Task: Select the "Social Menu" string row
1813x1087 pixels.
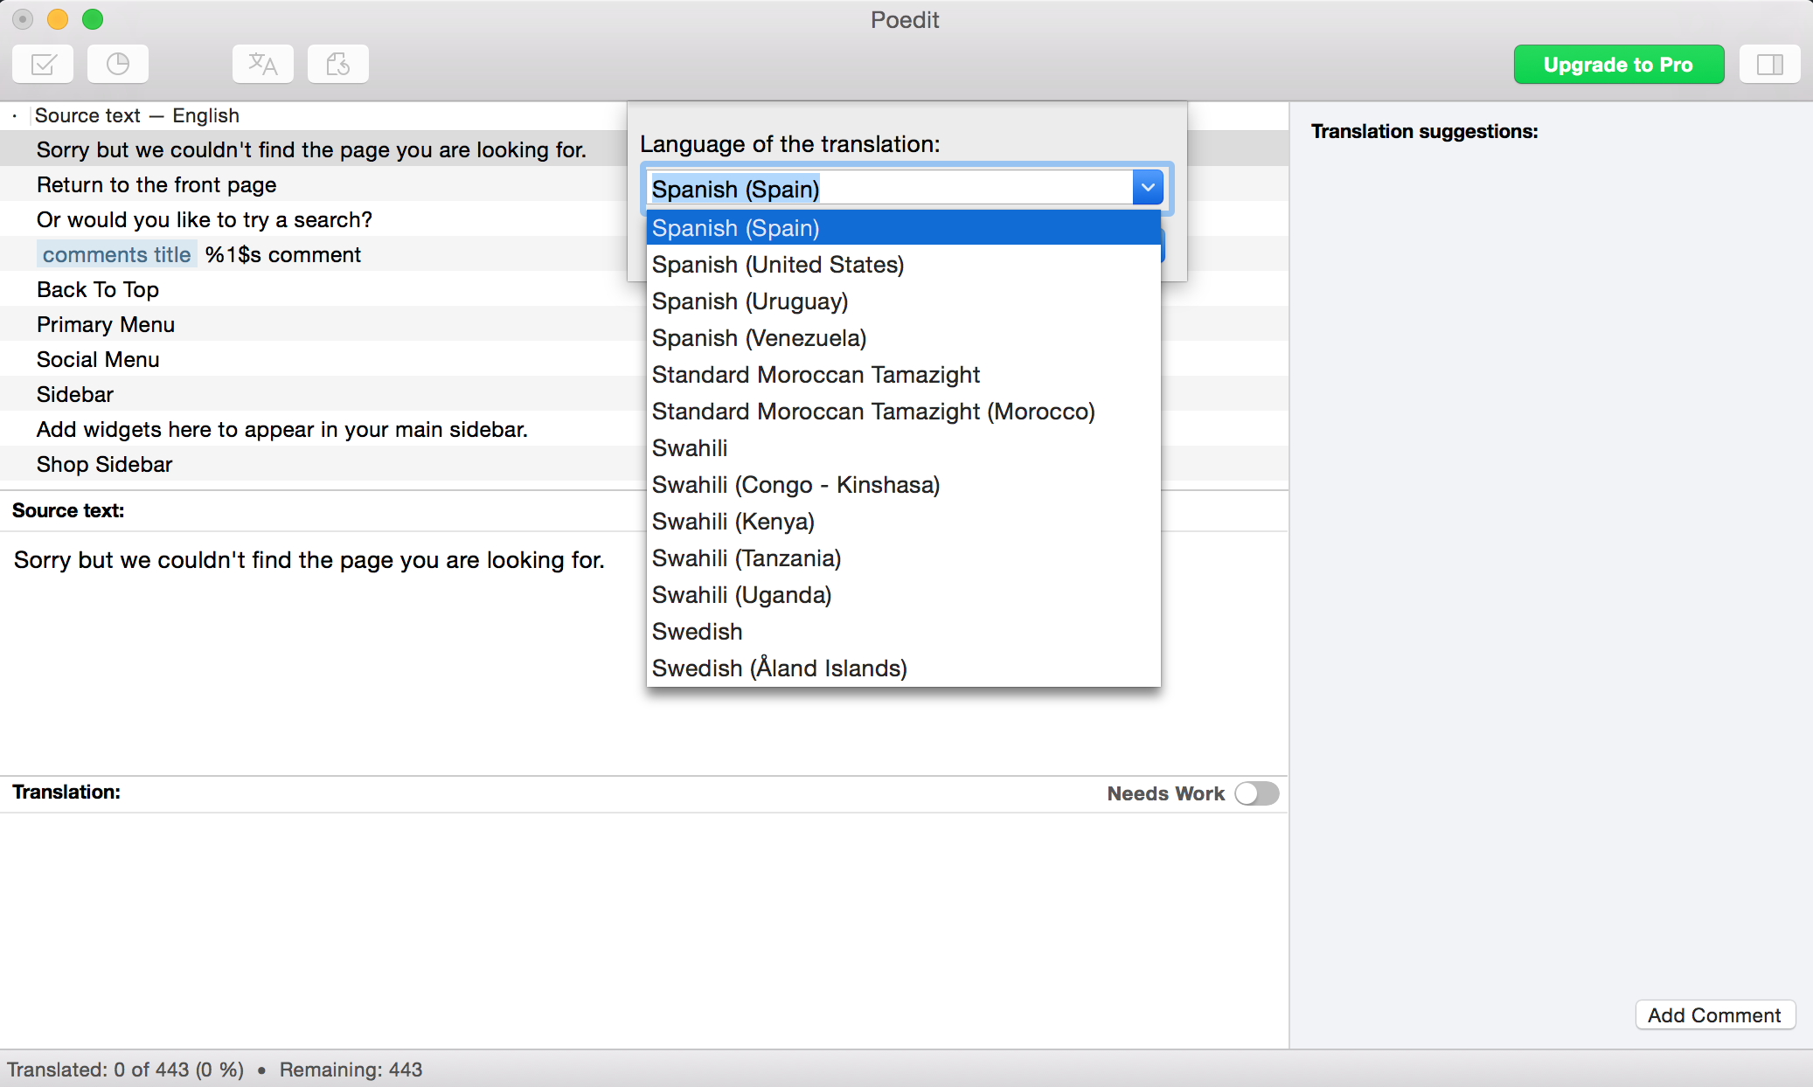Action: coord(322,359)
